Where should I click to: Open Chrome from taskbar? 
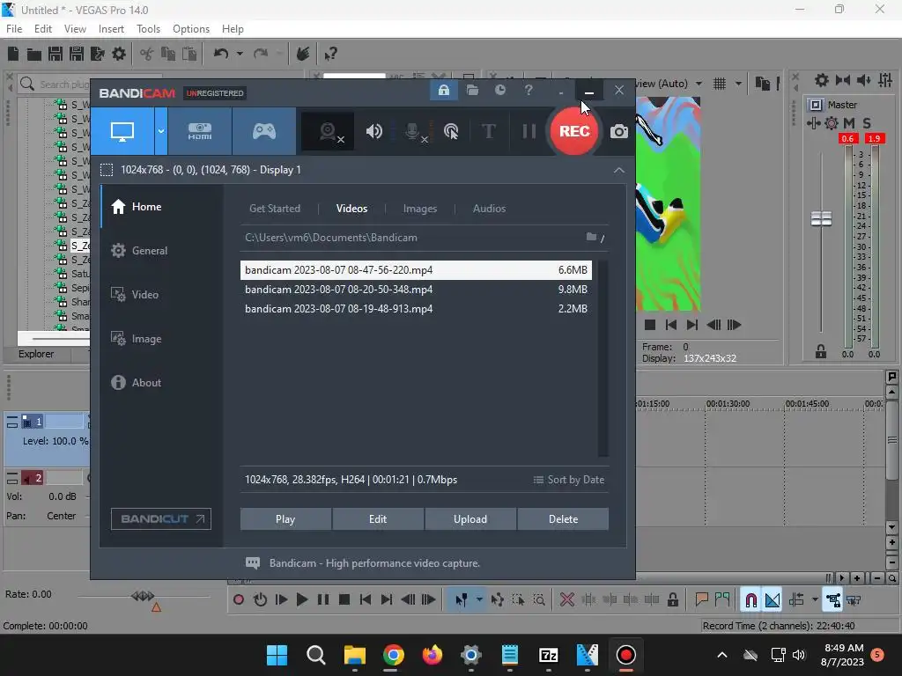click(394, 655)
